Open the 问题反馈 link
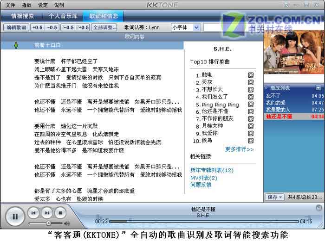This screenshot has width=325, height=241. coord(201,185)
